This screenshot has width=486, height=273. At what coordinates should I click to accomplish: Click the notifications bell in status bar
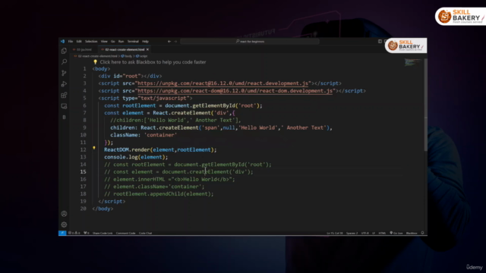pyautogui.click(x=422, y=233)
